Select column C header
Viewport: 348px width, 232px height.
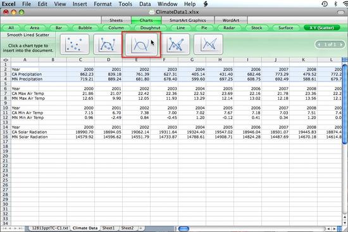(x=80, y=59)
